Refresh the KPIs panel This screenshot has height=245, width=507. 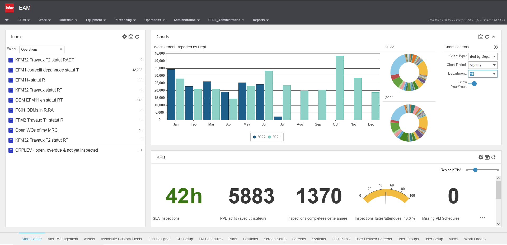493,157
